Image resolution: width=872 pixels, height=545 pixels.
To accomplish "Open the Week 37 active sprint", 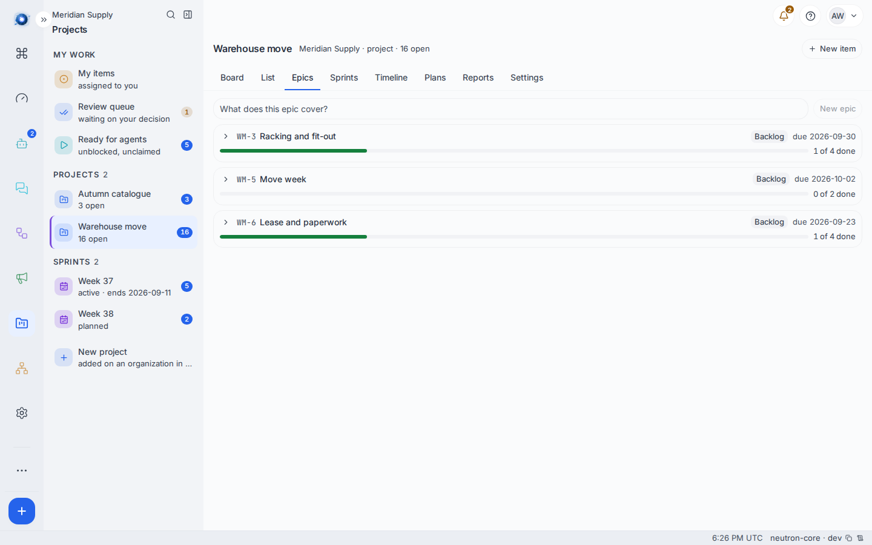I will (x=124, y=286).
